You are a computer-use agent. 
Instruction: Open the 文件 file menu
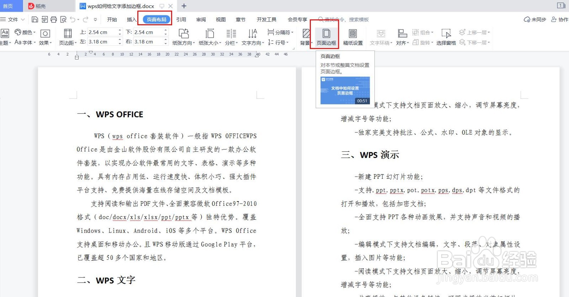pyautogui.click(x=12, y=20)
